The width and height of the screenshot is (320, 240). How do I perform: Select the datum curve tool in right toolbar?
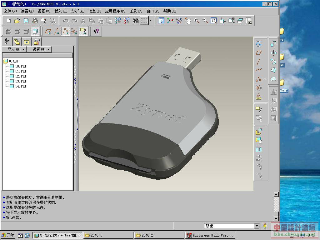coord(258,70)
